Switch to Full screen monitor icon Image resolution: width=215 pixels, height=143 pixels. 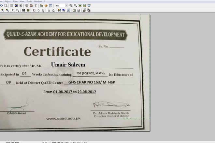(89, 6)
